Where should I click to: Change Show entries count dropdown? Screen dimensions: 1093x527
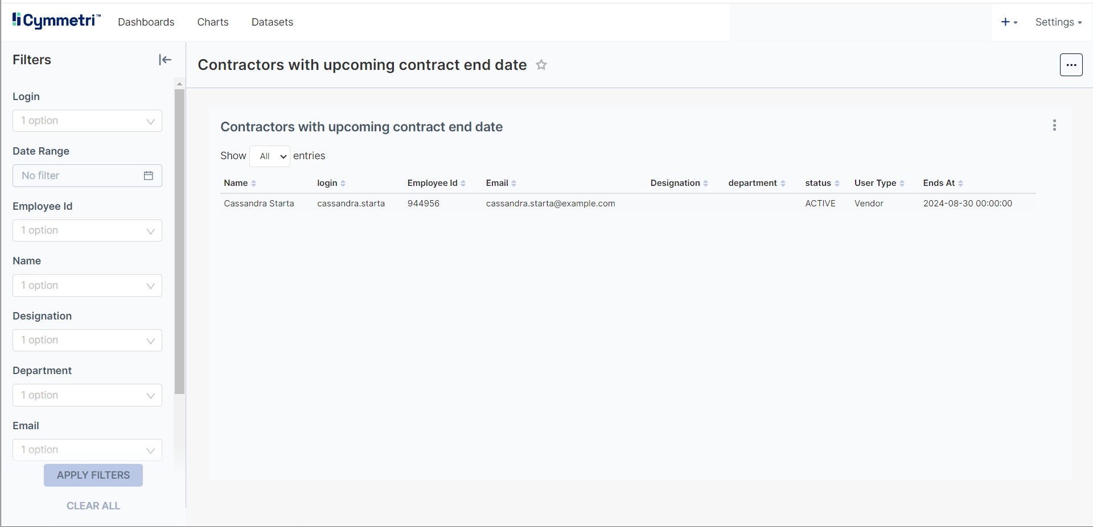(270, 156)
